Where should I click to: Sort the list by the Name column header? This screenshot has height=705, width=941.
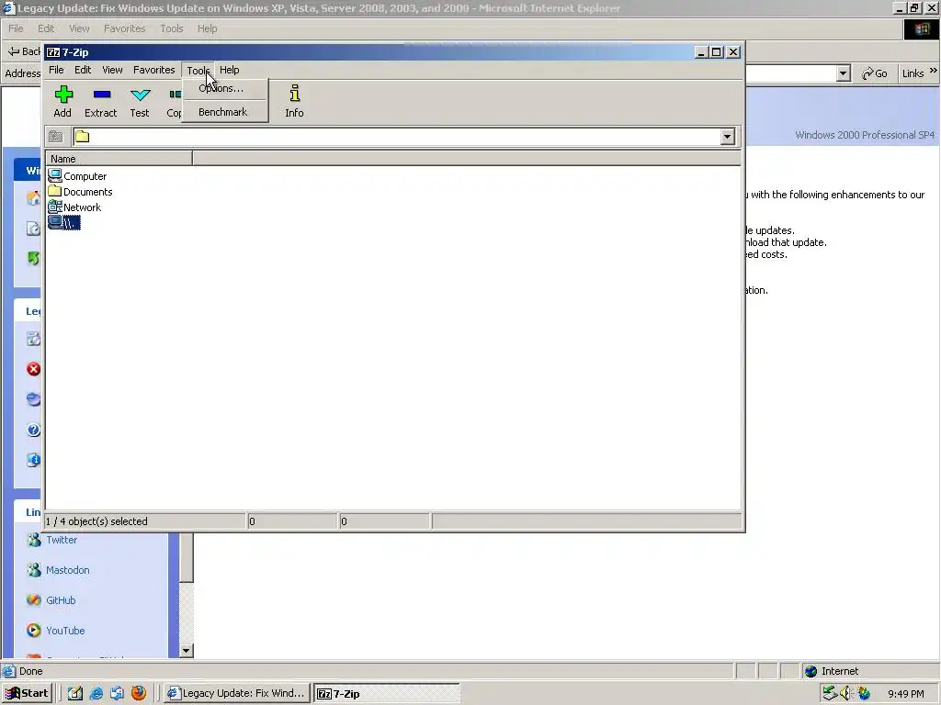(x=119, y=159)
